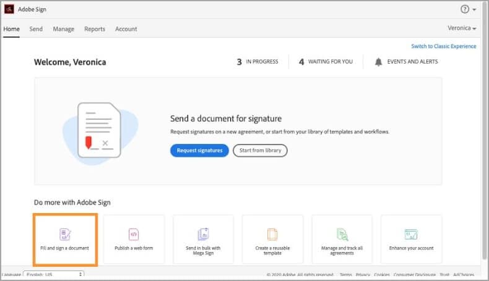Viewport: 489px width, 281px height.
Task: Open the Events and Alerts bell
Action: [378, 62]
